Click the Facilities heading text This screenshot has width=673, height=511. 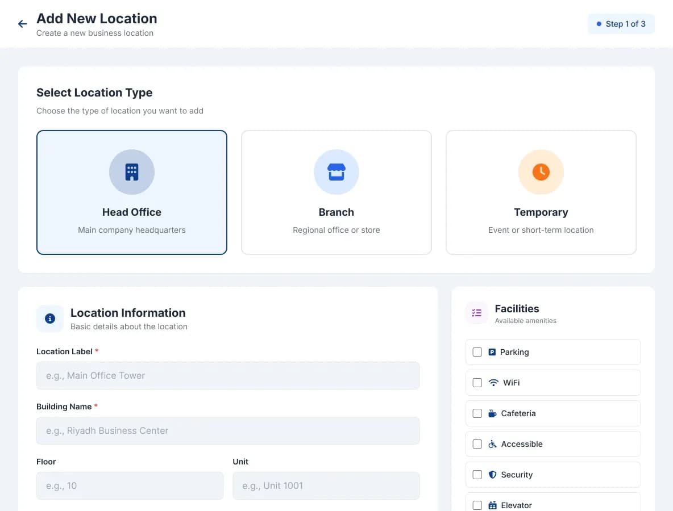(x=517, y=309)
